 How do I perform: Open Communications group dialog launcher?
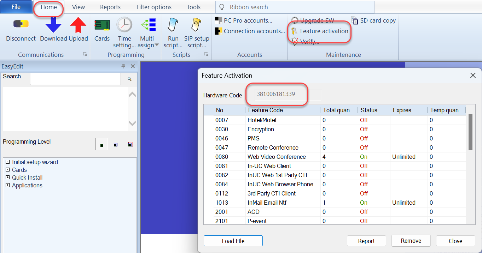pos(85,54)
